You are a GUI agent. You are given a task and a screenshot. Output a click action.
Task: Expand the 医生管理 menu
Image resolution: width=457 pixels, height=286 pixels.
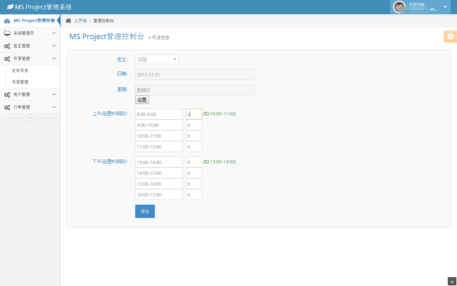30,46
